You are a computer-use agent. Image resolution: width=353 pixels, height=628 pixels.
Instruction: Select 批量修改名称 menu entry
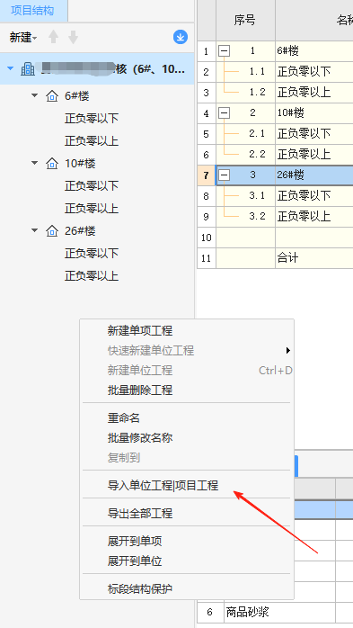click(140, 438)
